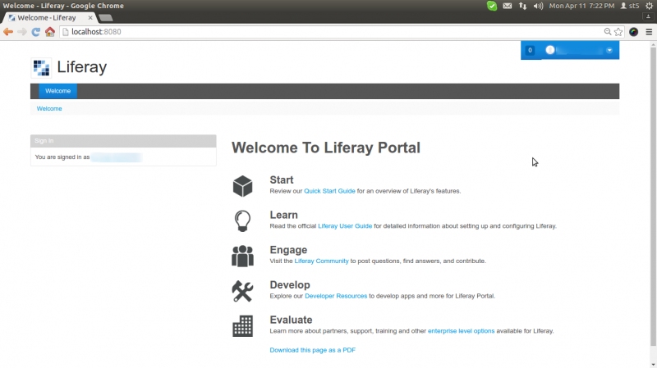Open the Chrome hamburger menu
This screenshot has width=657, height=368.
pyautogui.click(x=649, y=32)
